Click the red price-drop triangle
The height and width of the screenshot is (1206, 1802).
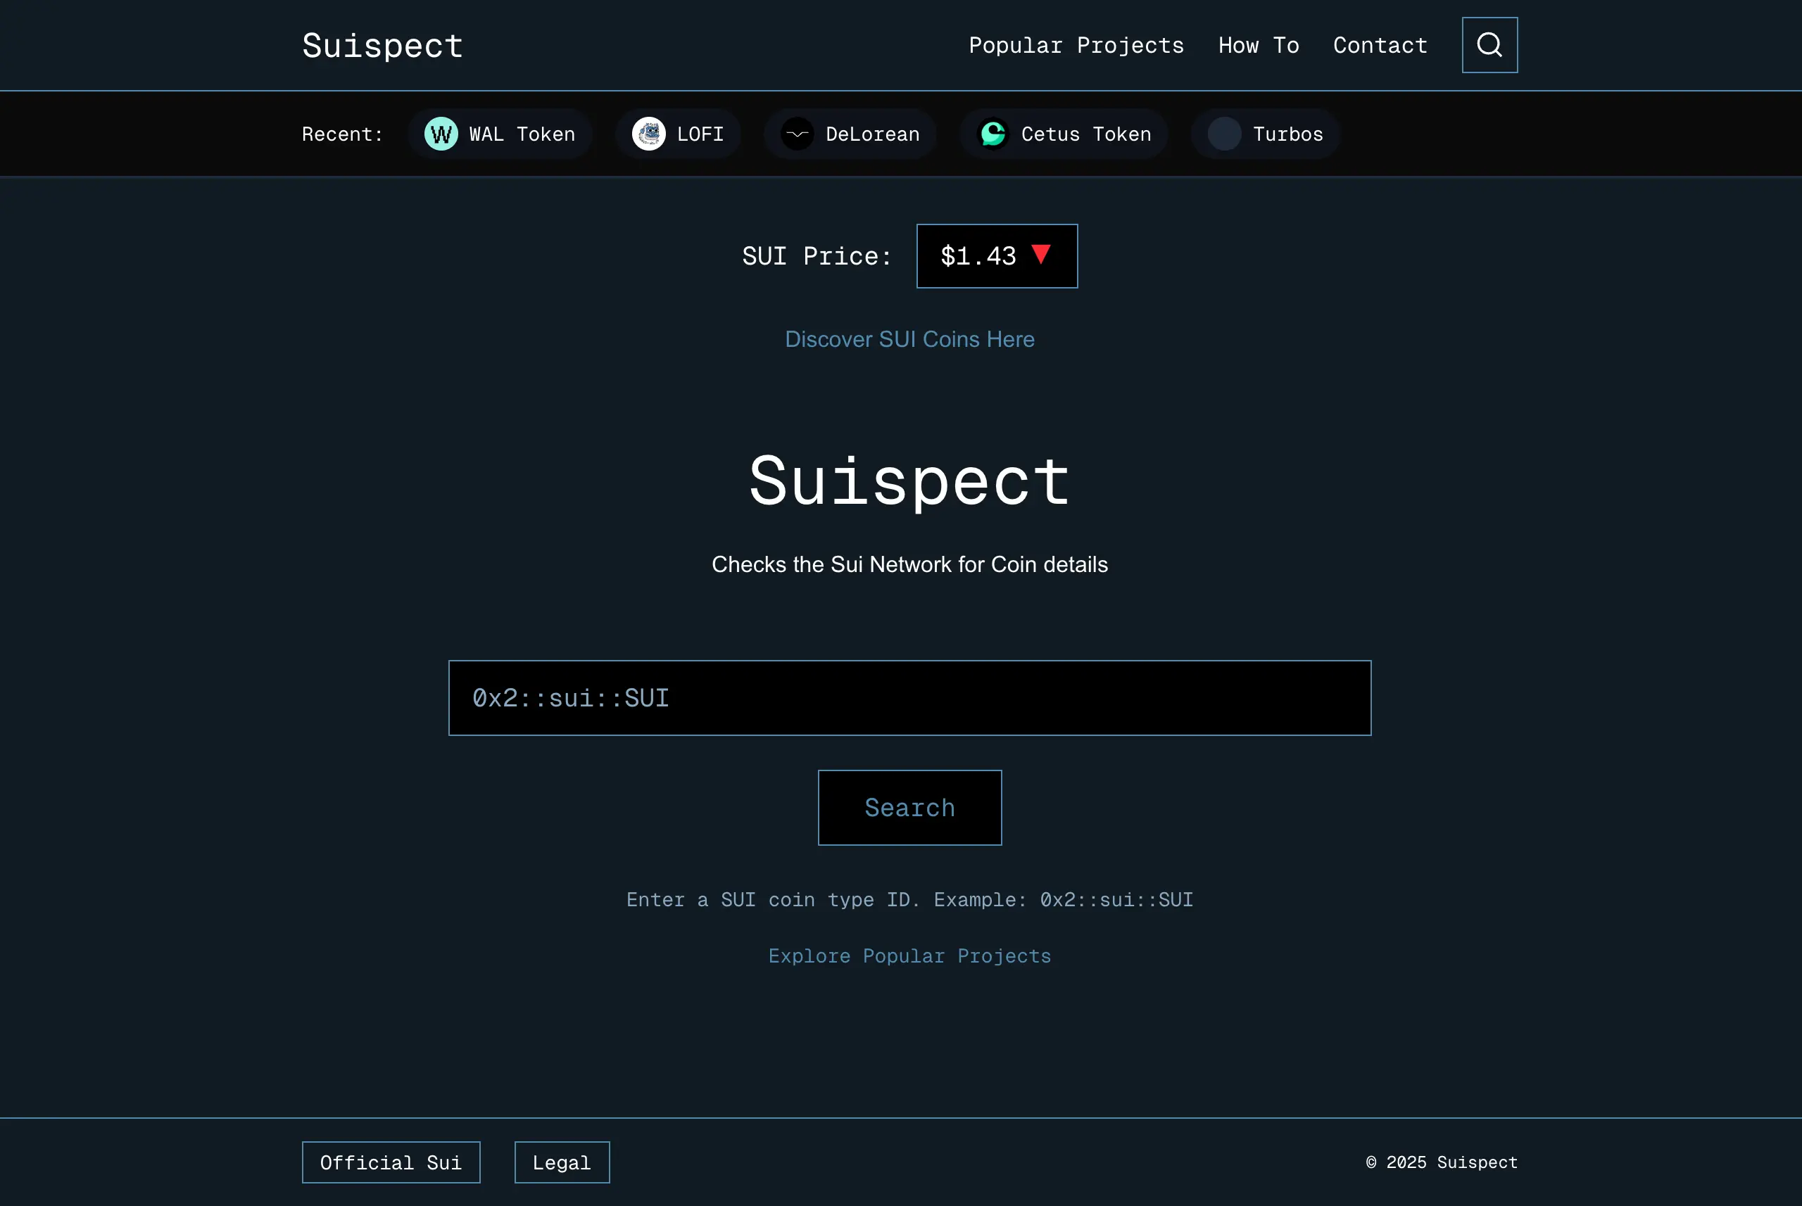click(1042, 255)
